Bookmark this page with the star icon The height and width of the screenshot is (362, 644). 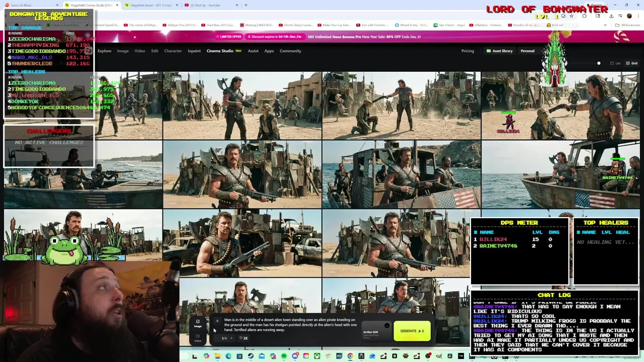572,16
